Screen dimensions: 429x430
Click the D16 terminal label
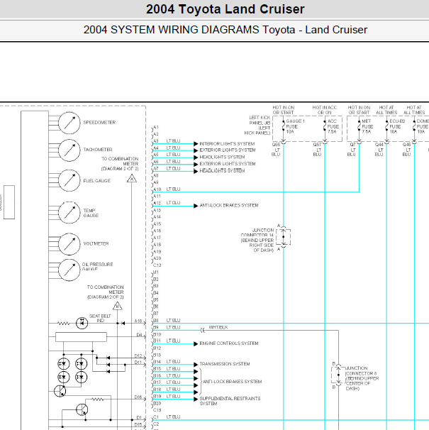[138, 397]
